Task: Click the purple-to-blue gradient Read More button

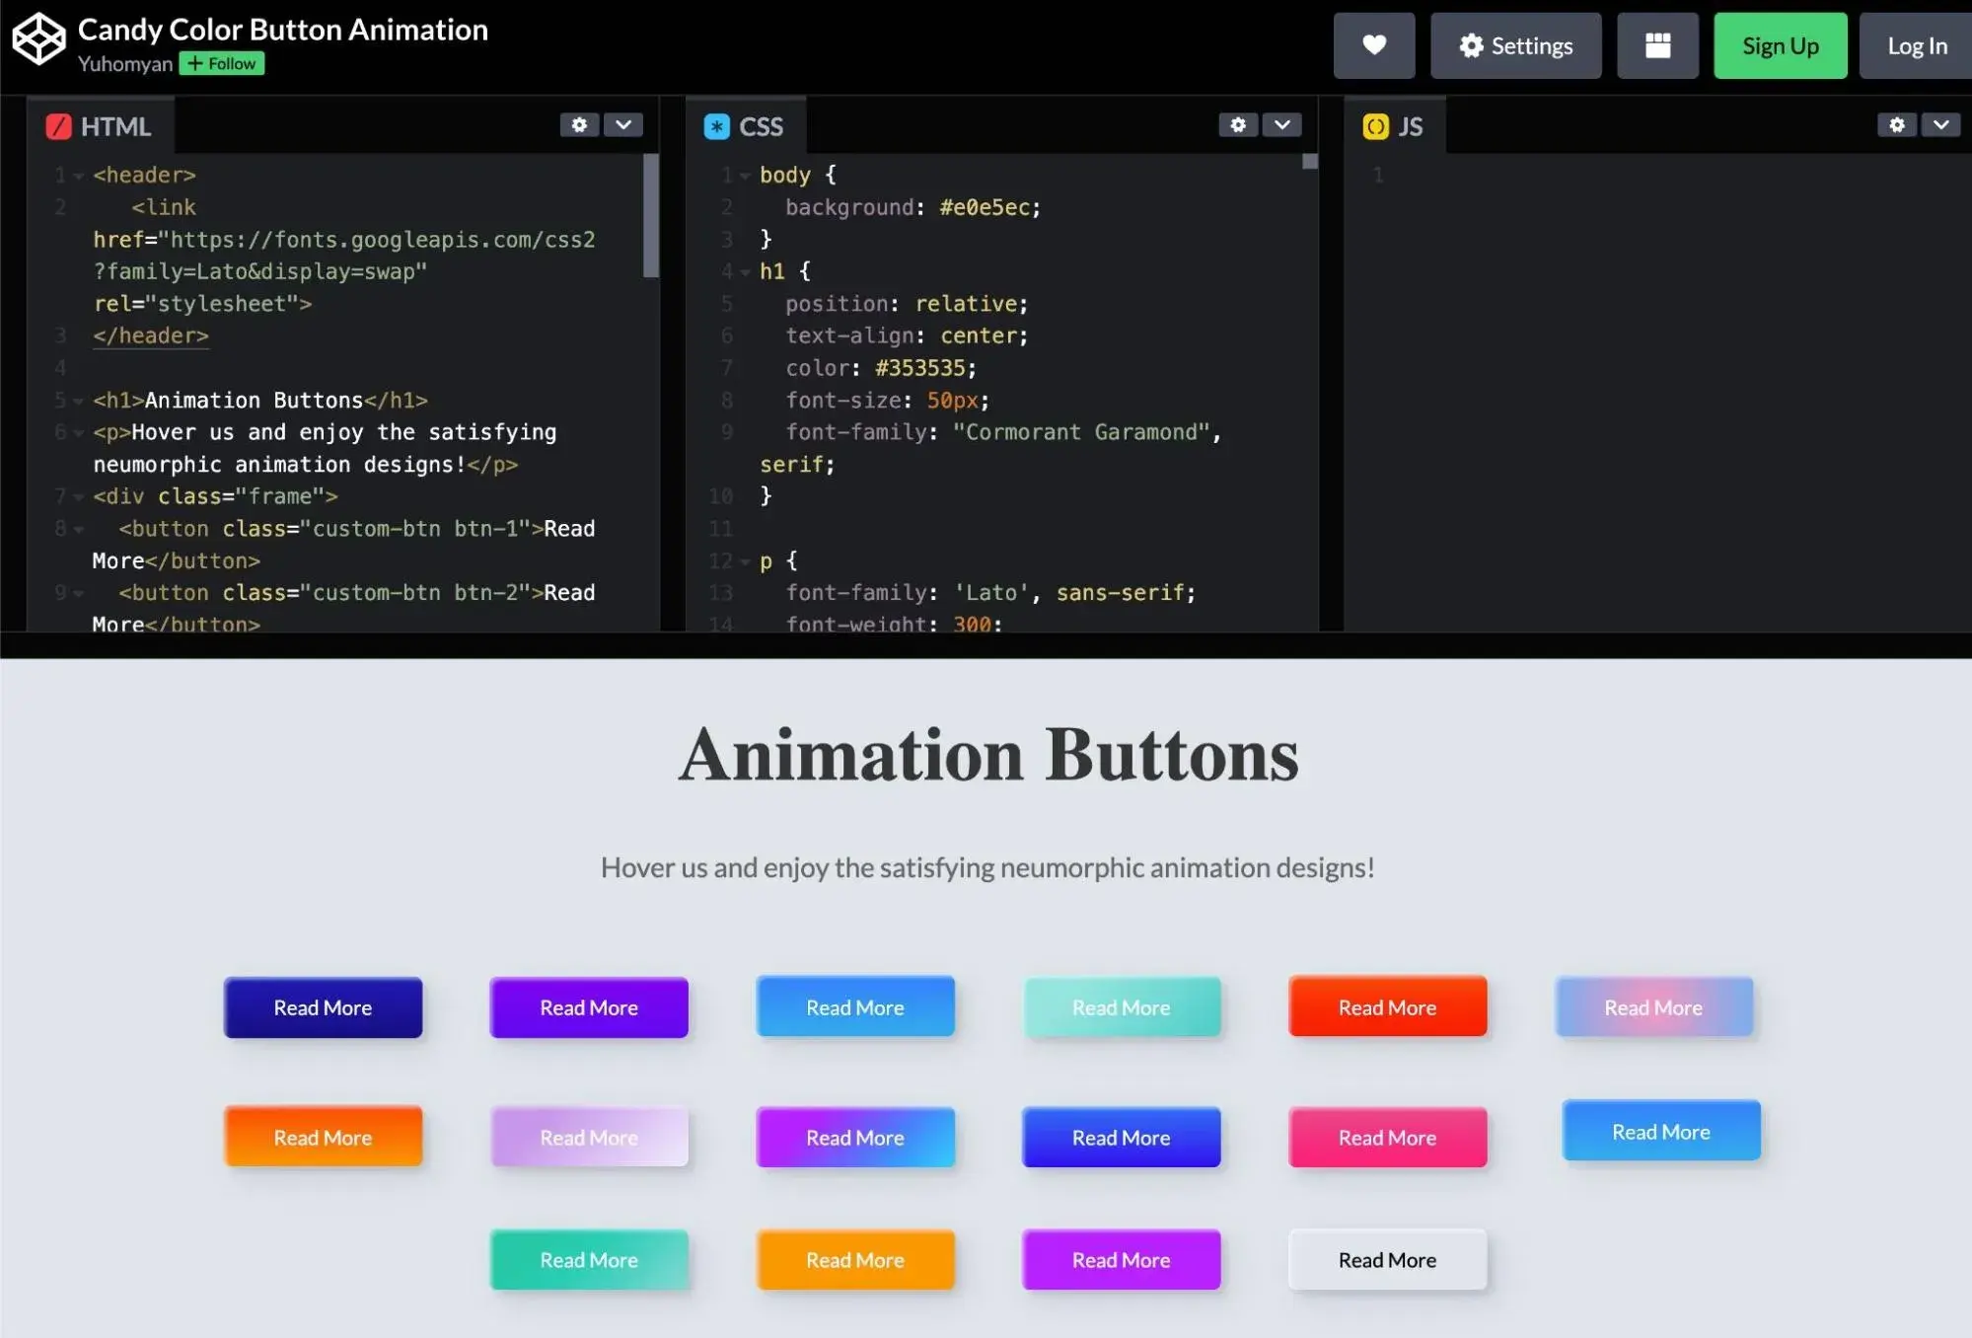Action: point(855,1137)
